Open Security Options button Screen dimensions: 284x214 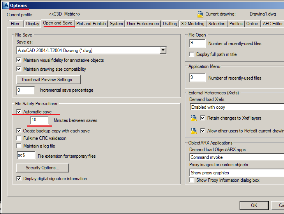[x=42, y=168]
